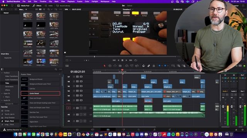Screen dimensions: 247x138
Task: Disable video track V4
Action: (81, 91)
